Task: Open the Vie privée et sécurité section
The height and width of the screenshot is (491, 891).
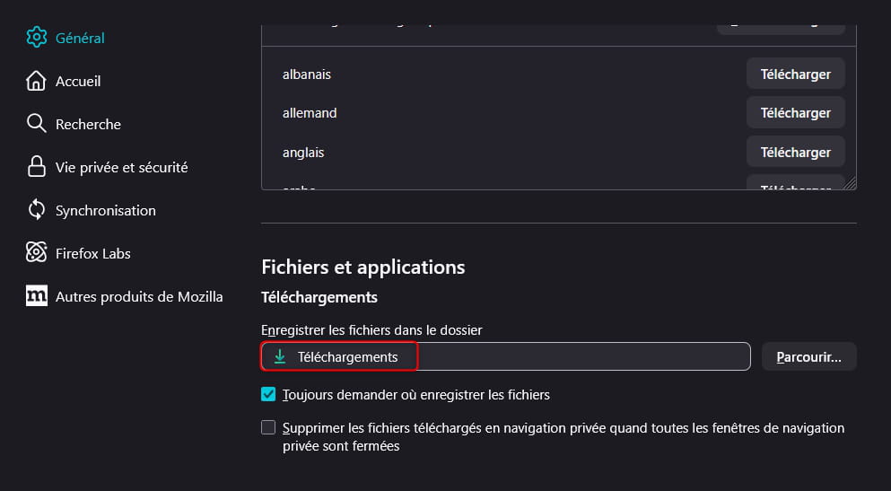Action: [x=121, y=167]
